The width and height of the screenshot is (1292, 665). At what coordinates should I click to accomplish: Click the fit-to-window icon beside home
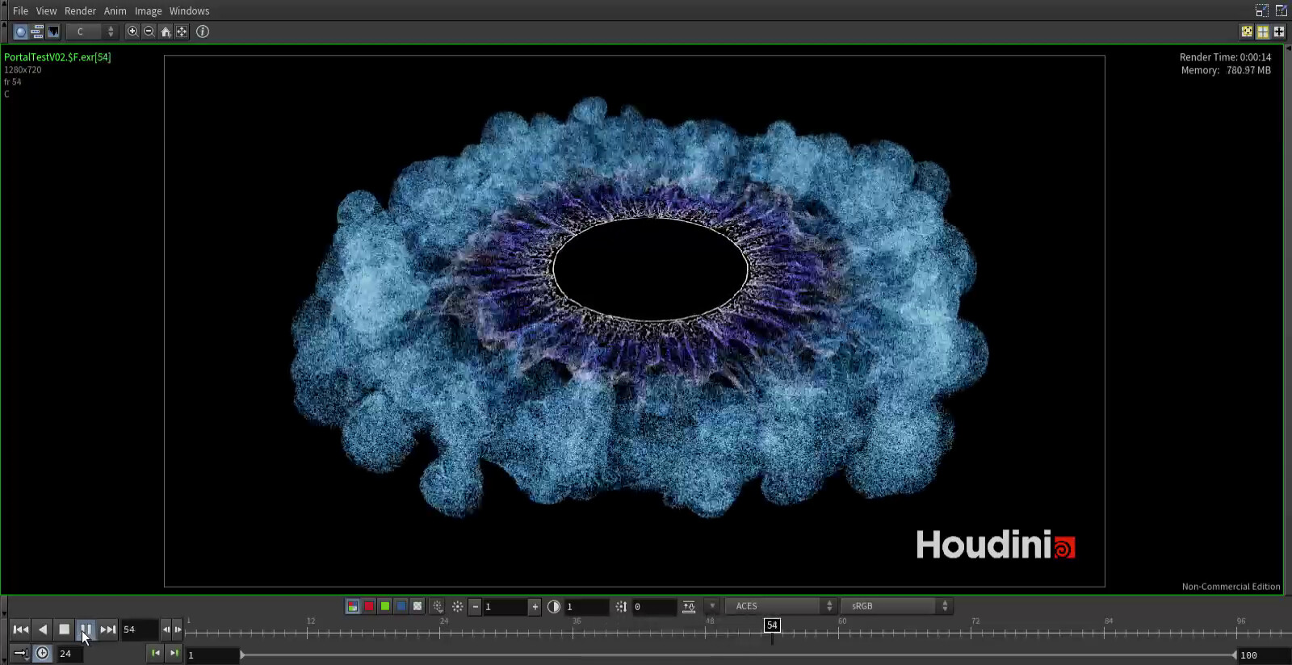(x=182, y=31)
